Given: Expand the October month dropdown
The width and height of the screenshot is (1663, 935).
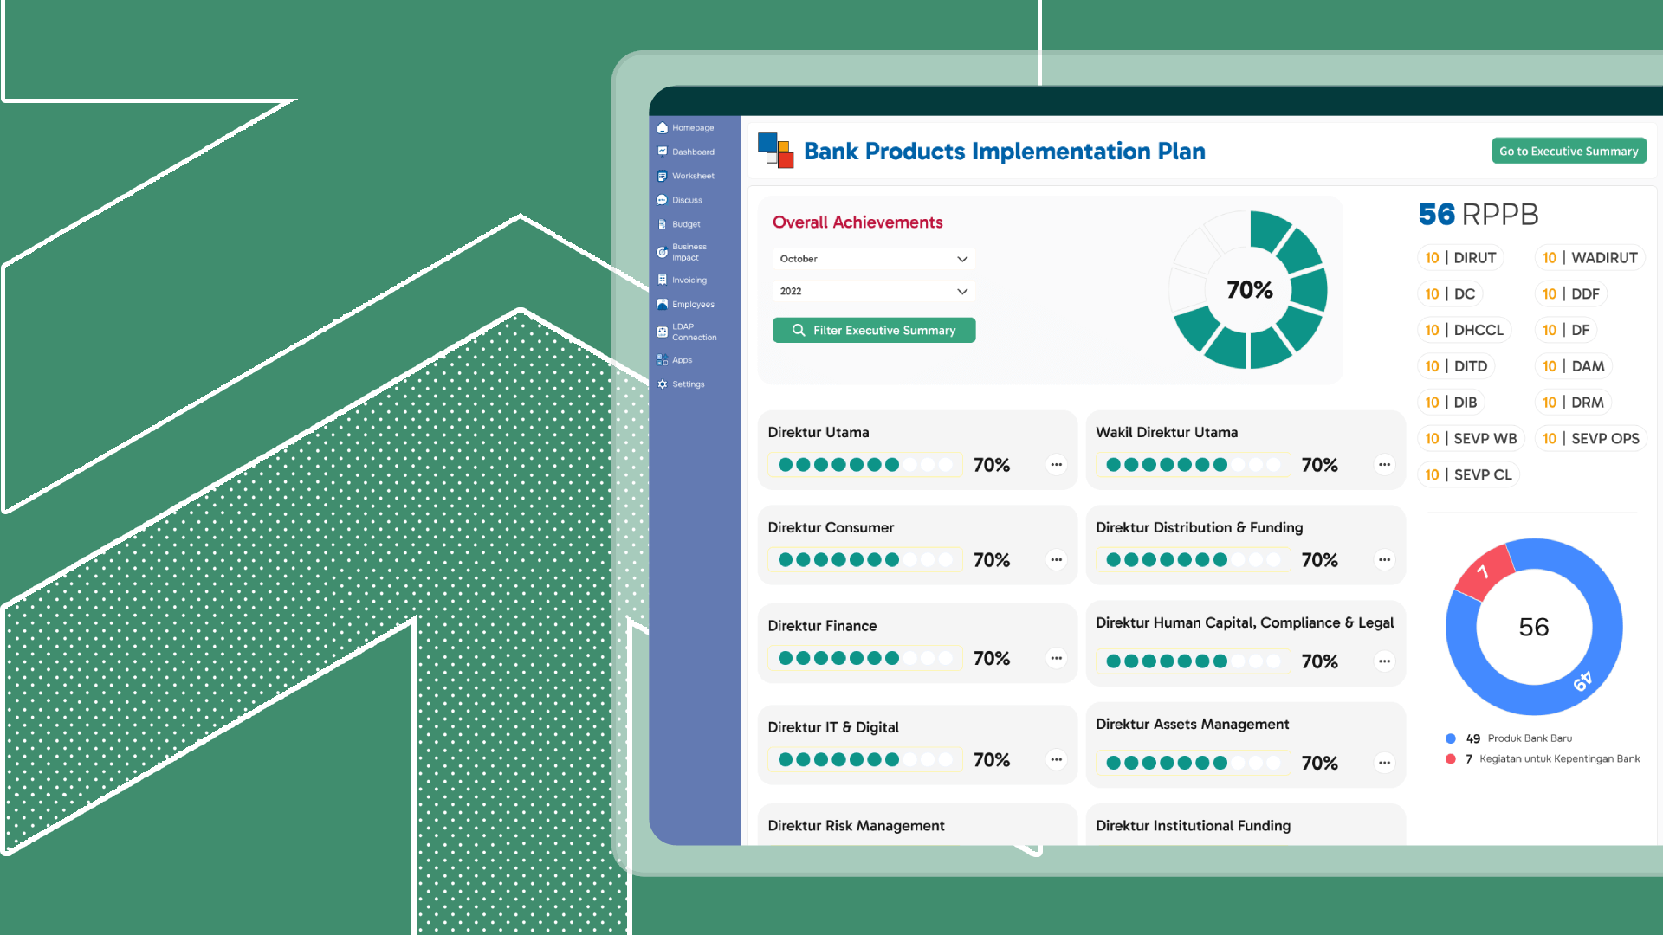Looking at the screenshot, I should 873,259.
